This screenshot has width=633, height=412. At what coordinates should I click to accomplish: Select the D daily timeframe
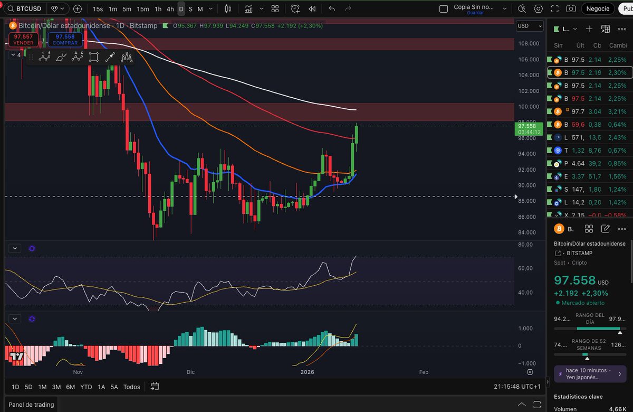tap(181, 9)
